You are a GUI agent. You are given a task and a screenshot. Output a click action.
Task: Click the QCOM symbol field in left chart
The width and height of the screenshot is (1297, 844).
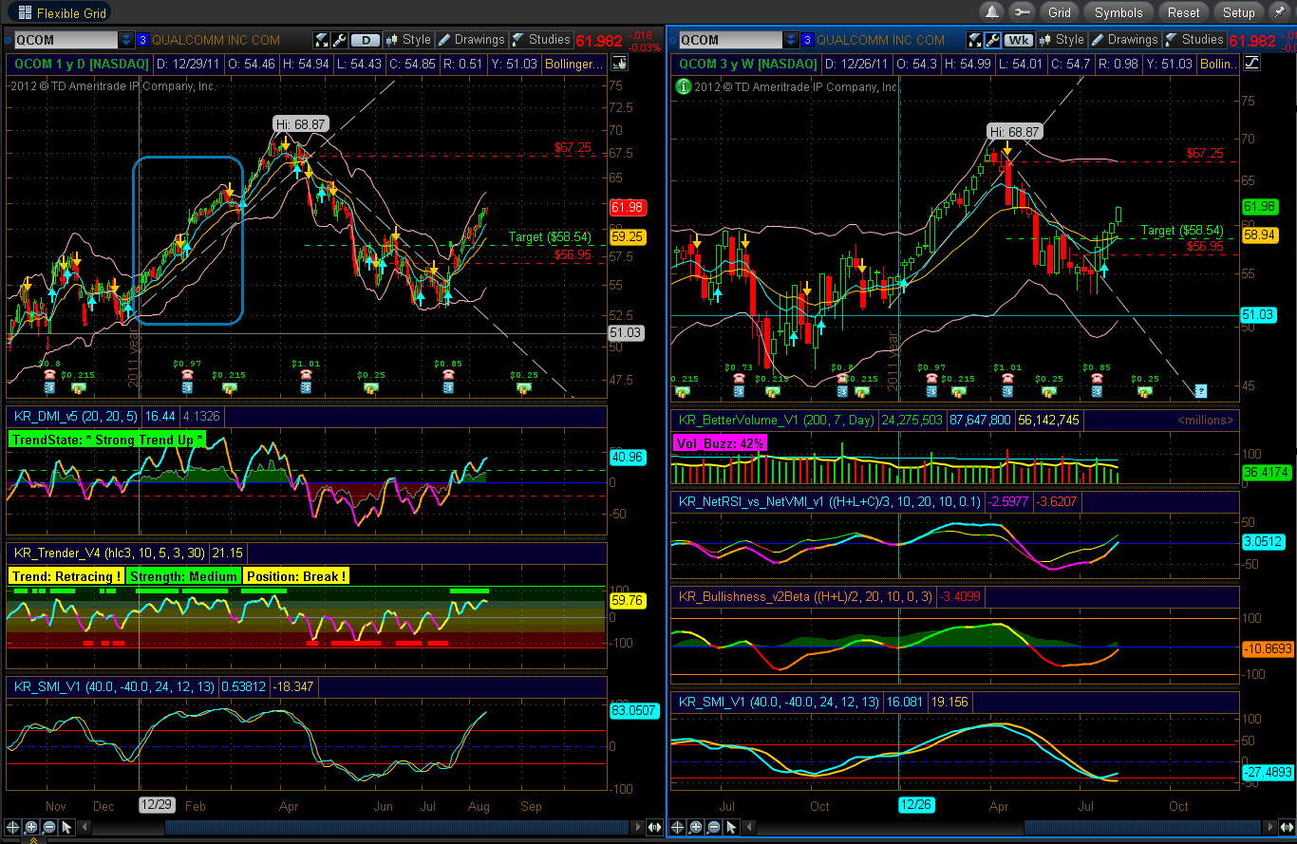tap(66, 40)
